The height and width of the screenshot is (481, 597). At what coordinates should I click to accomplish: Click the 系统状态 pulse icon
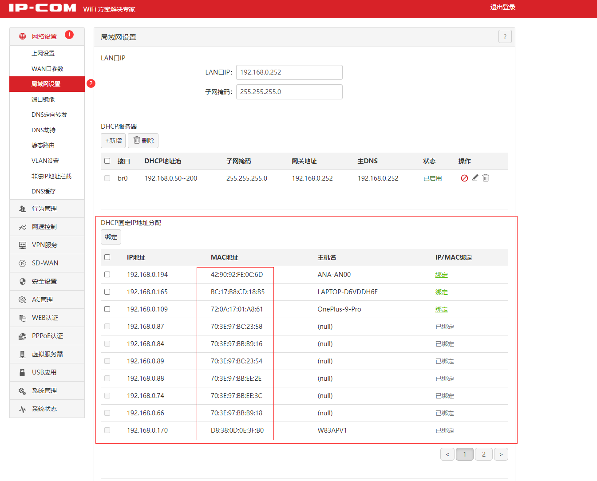(x=22, y=409)
